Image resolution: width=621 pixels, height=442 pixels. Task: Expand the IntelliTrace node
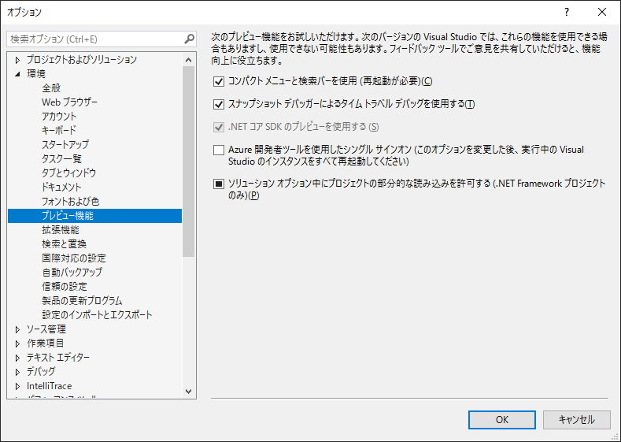17,386
